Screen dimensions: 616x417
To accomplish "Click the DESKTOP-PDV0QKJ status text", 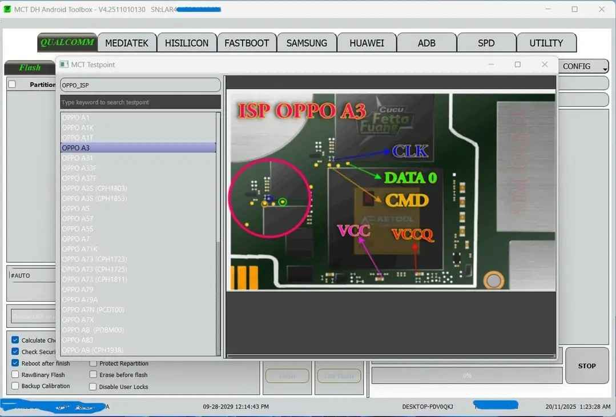I will (428, 406).
